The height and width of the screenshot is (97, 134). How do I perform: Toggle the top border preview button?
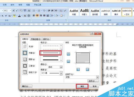(69, 54)
